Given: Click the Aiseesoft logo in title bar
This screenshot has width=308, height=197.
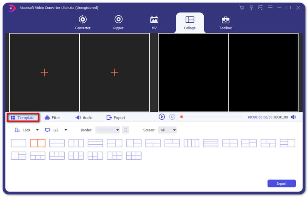Looking at the screenshot, I should coord(12,8).
